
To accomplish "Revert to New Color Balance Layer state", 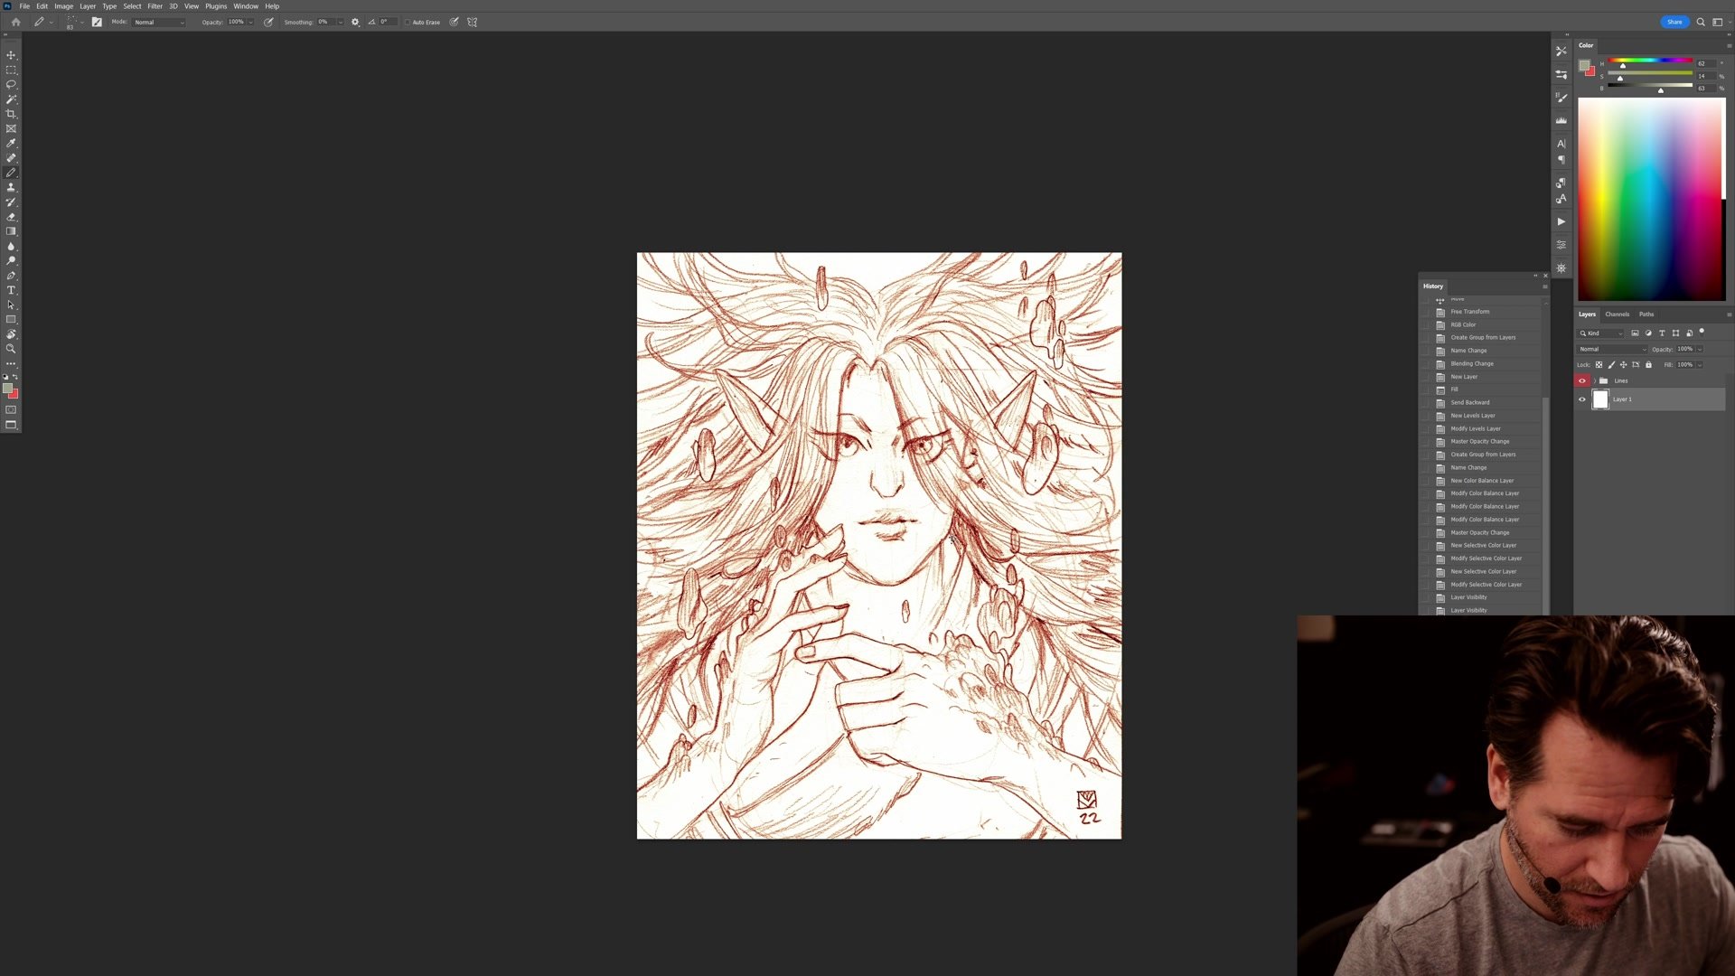I will (1482, 481).
